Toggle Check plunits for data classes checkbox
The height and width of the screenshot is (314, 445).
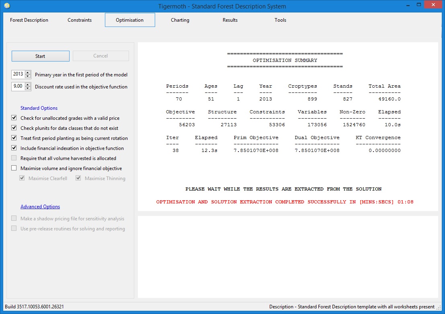coord(14,128)
